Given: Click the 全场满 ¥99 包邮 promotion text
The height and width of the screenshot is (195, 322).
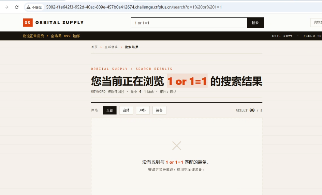Looking at the screenshot, I should pos(65,36).
